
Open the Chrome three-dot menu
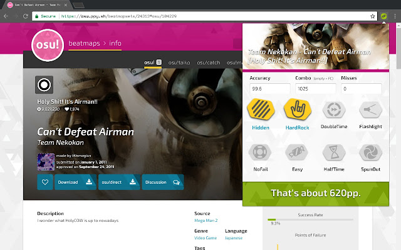(395, 16)
